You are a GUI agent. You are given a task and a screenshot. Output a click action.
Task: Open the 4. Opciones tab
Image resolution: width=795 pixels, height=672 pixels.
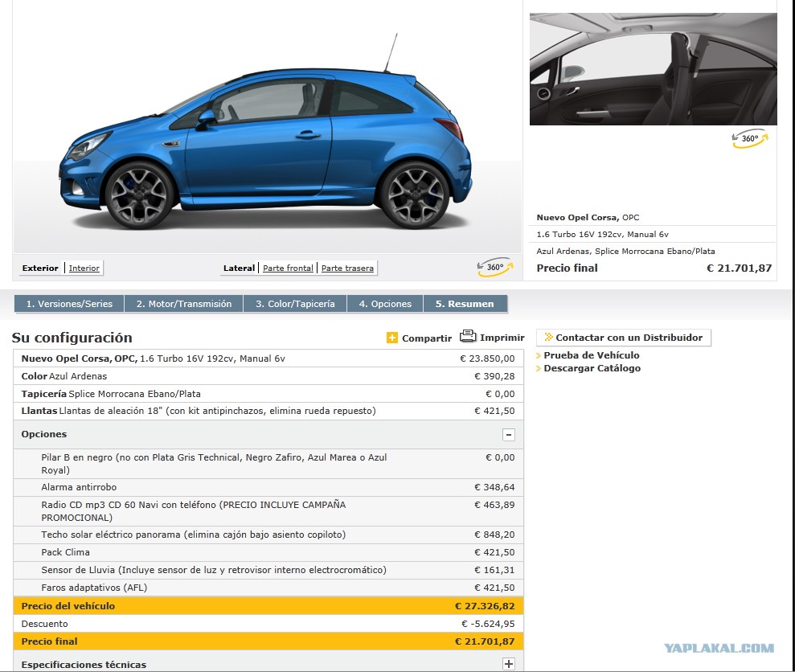pos(385,304)
